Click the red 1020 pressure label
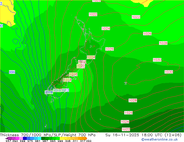Screen dimensions: 184x142 (x=81, y=66)
